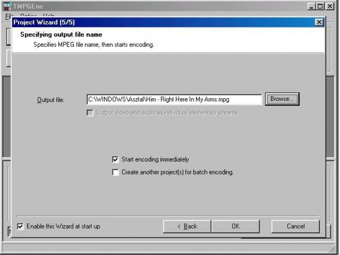The width and height of the screenshot is (340, 255).
Task: Click the Output file: label
Action: point(51,100)
